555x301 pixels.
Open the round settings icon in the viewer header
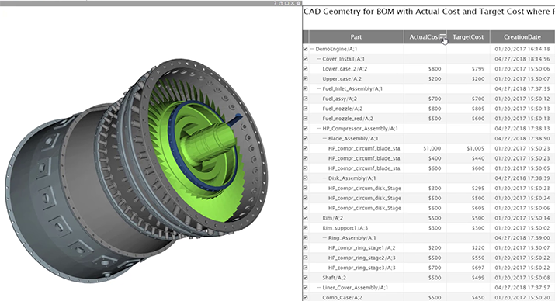click(298, 3)
